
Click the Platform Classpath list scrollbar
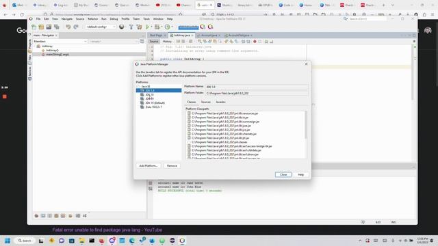pyautogui.click(x=306, y=124)
